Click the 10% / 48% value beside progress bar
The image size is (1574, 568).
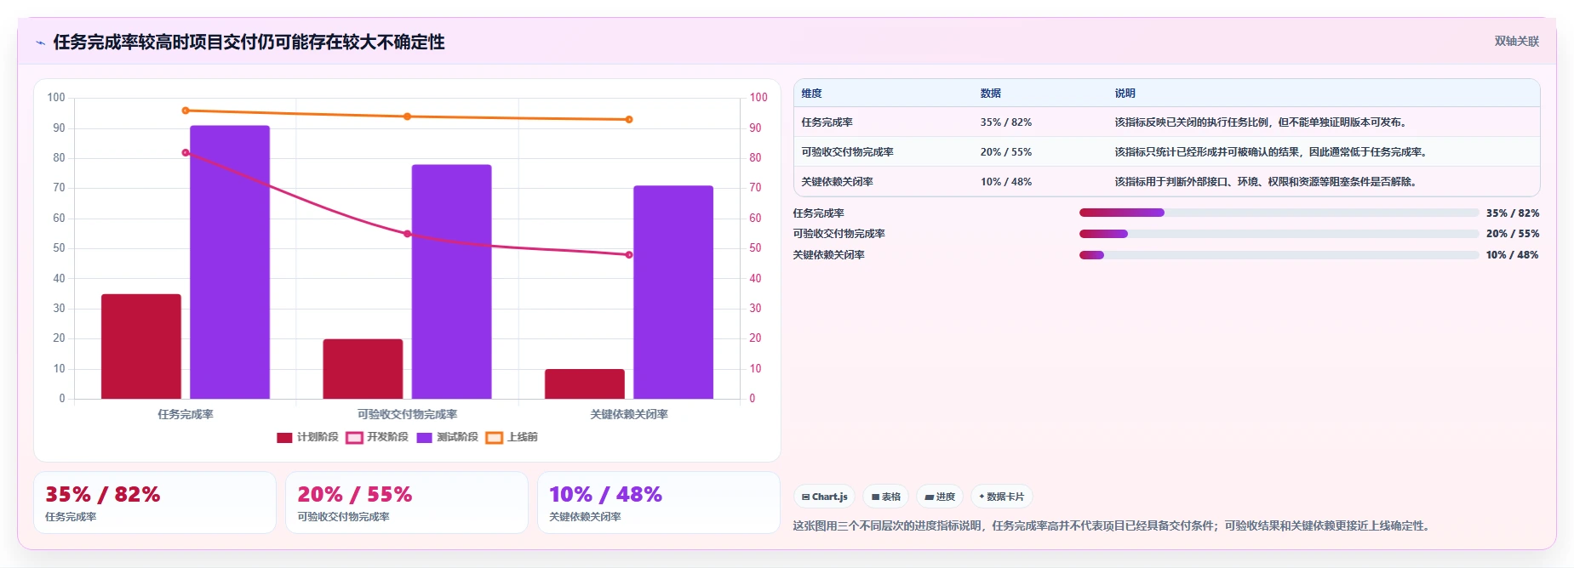pos(1513,255)
